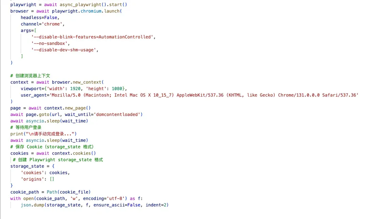Click '--disable-dev-shm-usage' argument
Image resolution: width=367 pixels, height=219 pixels.
pos(64,50)
